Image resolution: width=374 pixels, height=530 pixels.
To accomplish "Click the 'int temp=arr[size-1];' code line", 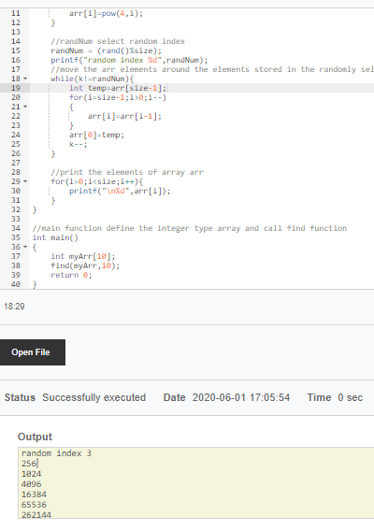I will point(118,88).
